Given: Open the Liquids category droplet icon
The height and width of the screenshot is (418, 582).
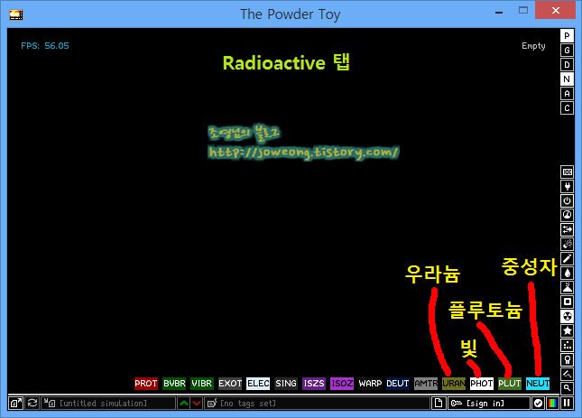Looking at the screenshot, I should (x=568, y=273).
